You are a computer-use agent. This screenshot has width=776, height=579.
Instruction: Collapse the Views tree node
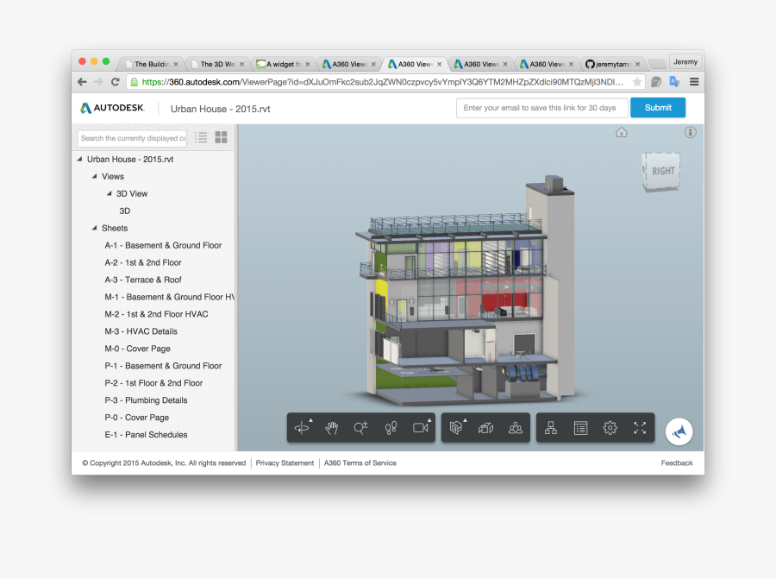(x=95, y=176)
